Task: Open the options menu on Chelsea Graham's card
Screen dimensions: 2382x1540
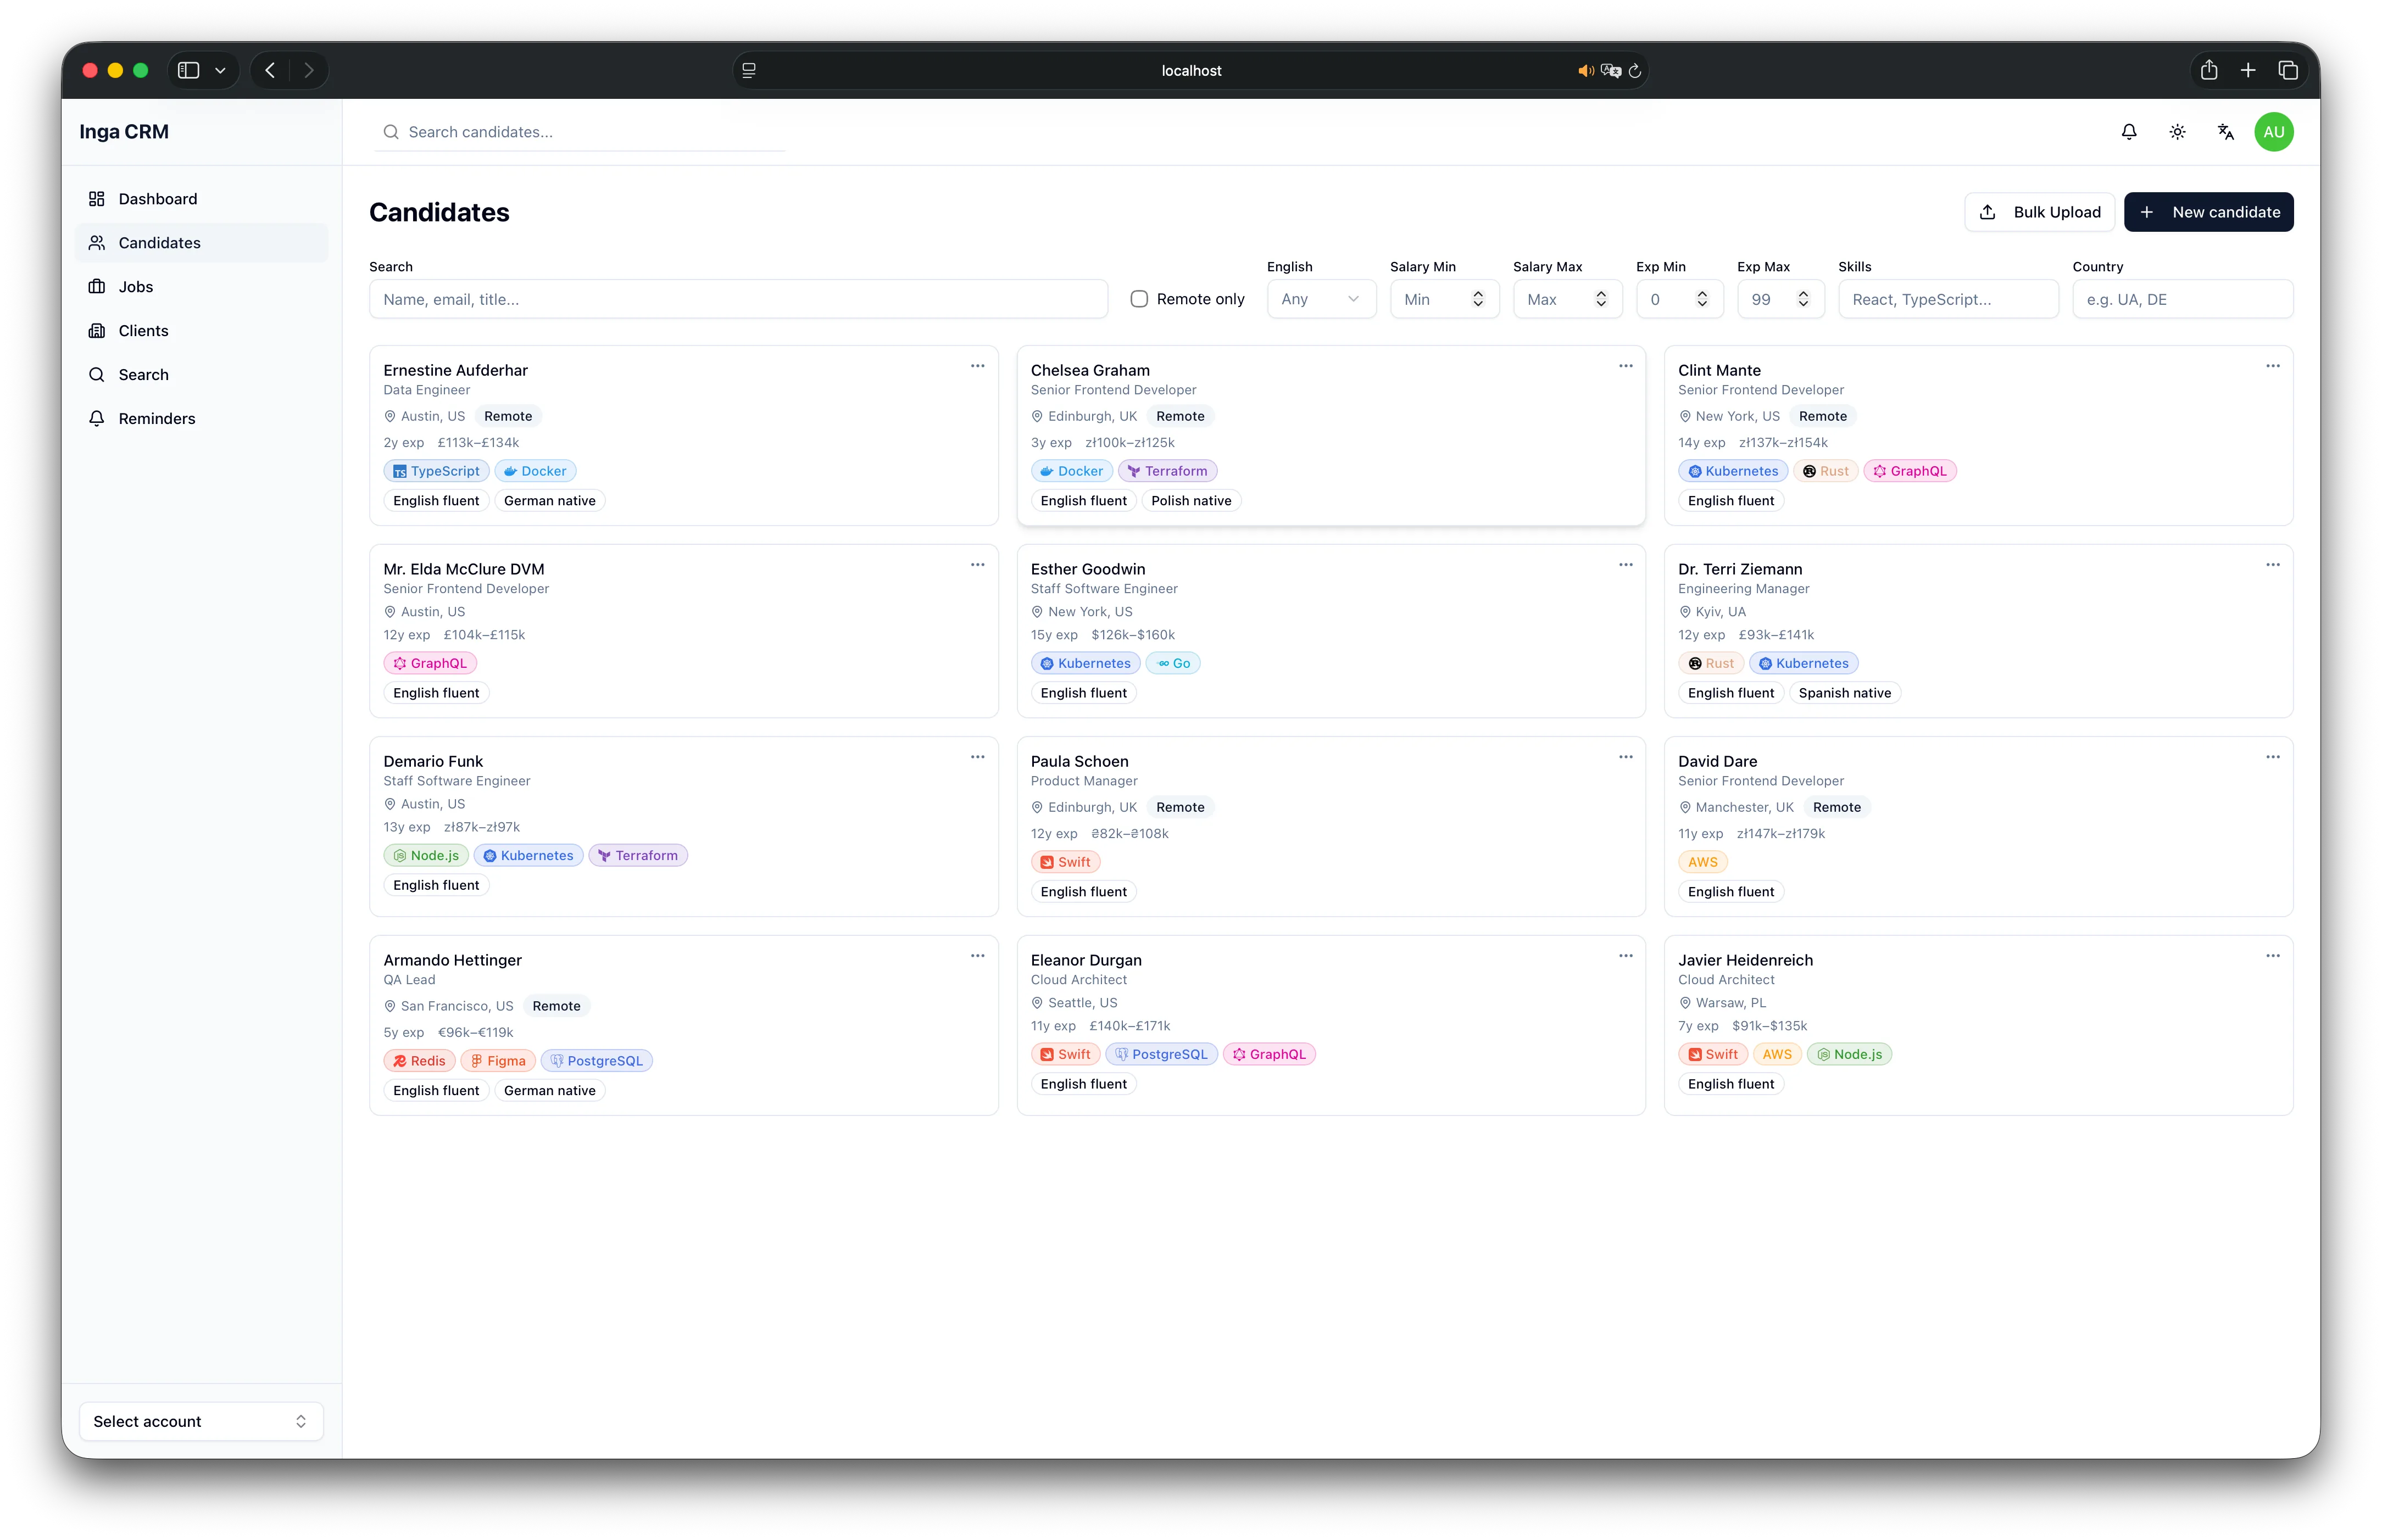Action: click(x=1625, y=366)
